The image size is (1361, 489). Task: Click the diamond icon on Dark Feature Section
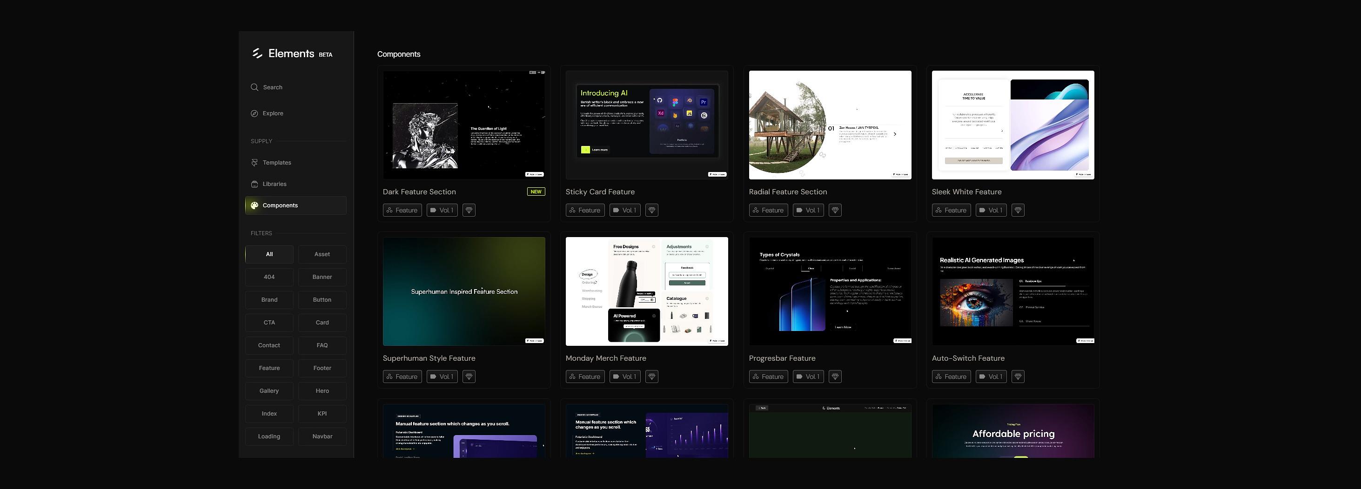click(x=469, y=210)
